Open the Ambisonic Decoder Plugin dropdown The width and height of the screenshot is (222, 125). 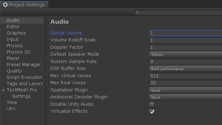point(186,97)
